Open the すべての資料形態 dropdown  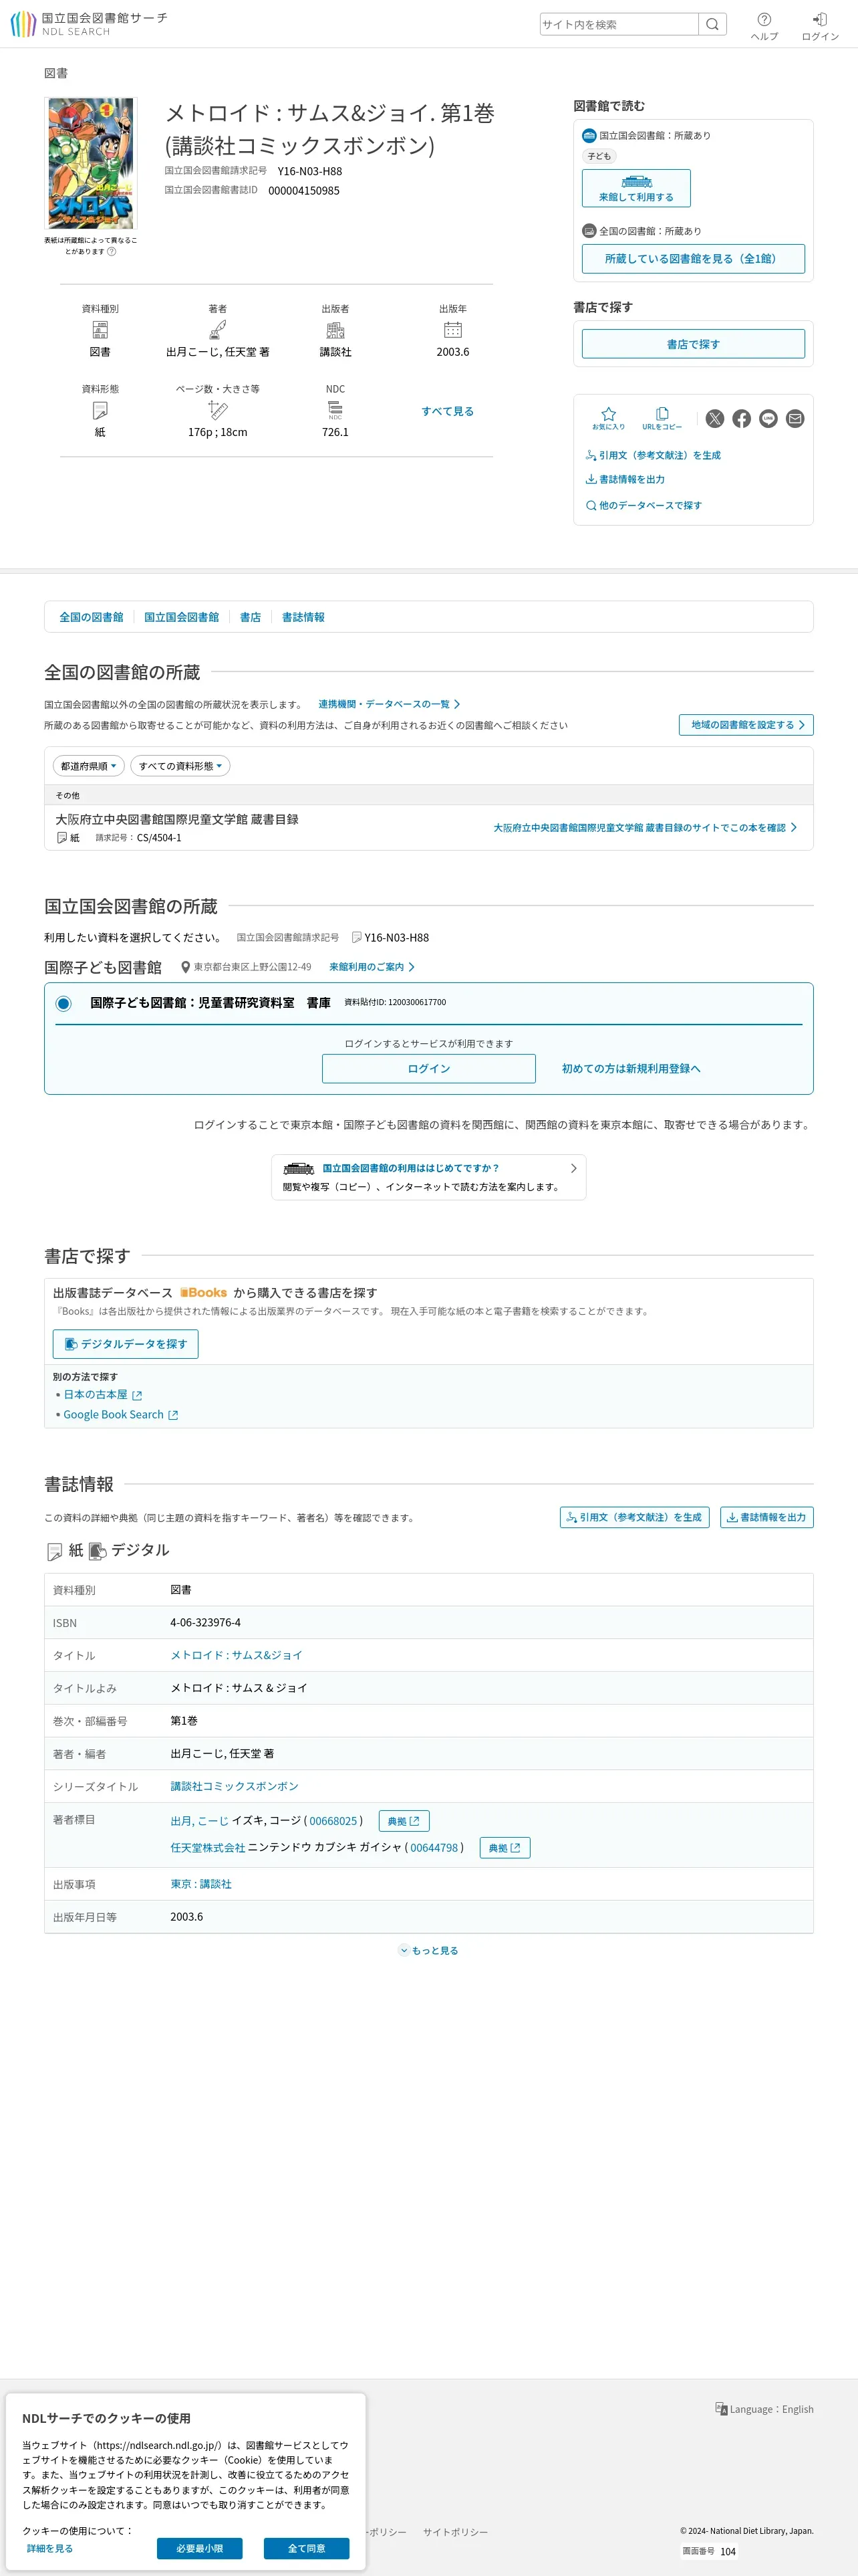181,766
